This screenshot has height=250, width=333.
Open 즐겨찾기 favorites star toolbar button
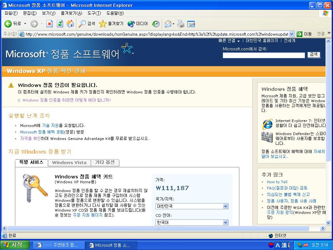pyautogui.click(x=111, y=23)
